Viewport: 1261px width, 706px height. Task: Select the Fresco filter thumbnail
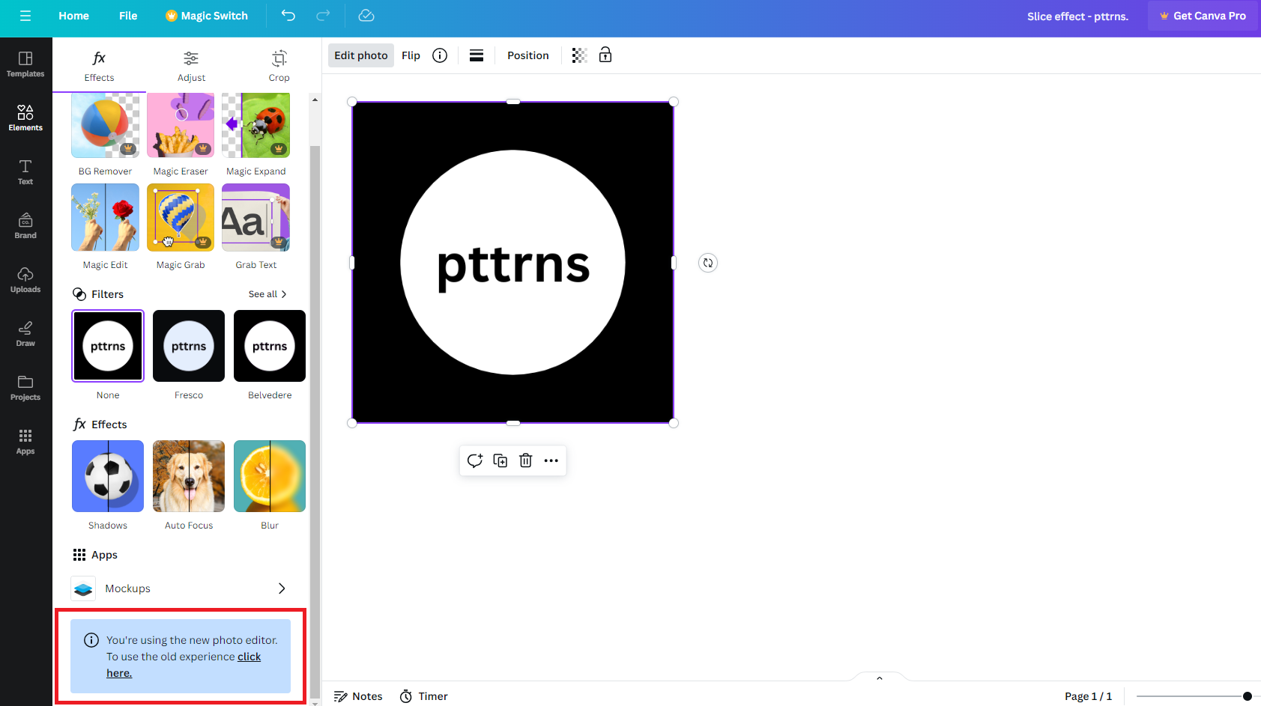pyautogui.click(x=189, y=346)
